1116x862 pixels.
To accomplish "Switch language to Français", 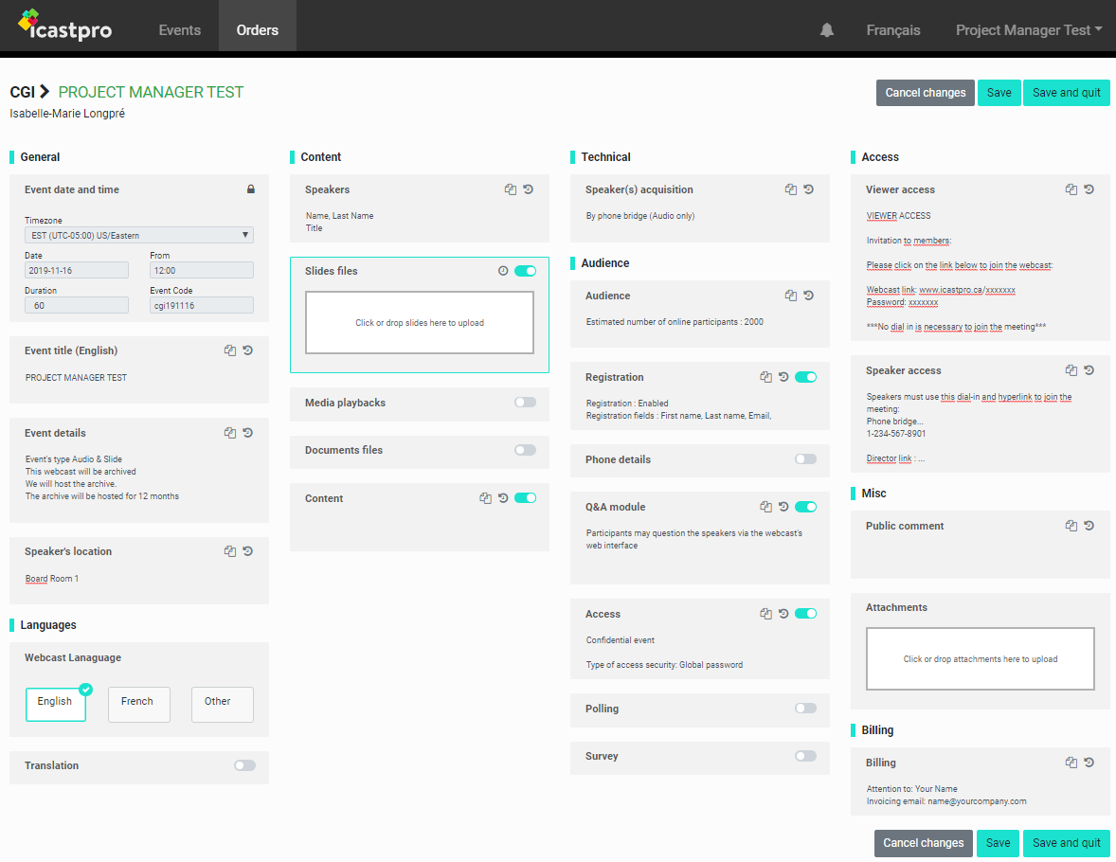I will click(892, 30).
